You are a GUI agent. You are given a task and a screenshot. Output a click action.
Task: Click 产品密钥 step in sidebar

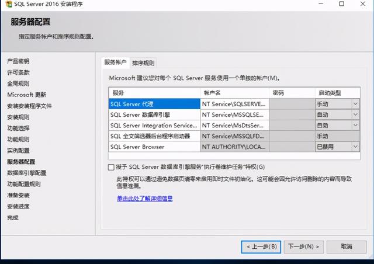[18, 61]
